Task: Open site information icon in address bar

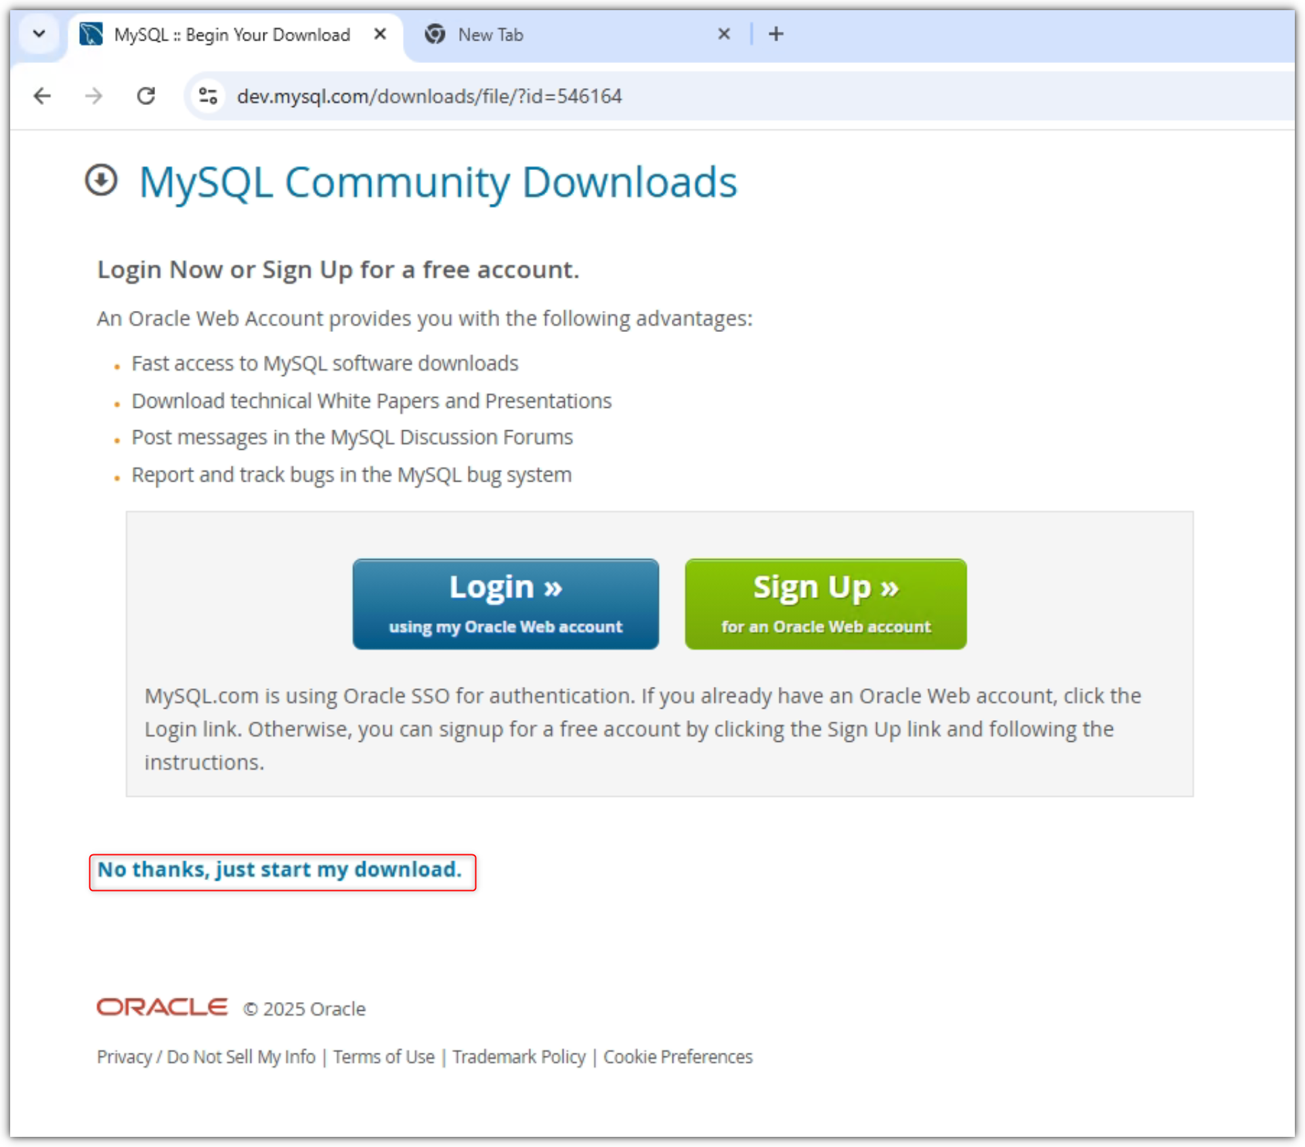Action: tap(208, 96)
